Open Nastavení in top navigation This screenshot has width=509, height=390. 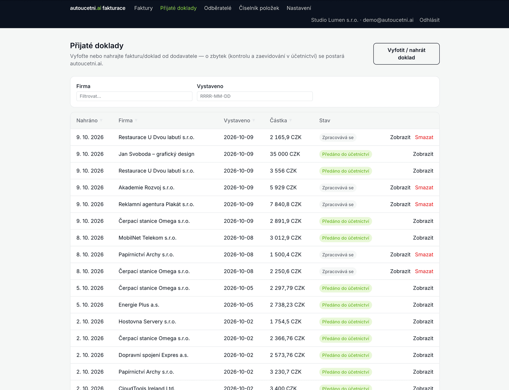(x=299, y=8)
